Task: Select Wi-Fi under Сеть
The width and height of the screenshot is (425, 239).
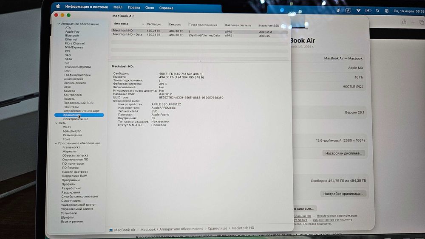Action: pos(67,127)
